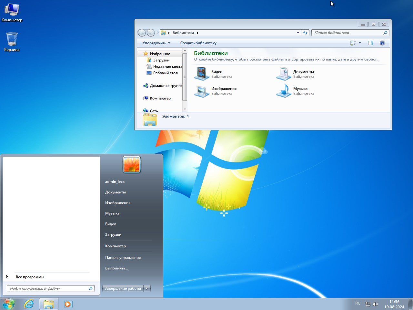Click the Recent Places icon in navigation pane
This screenshot has height=310, width=413.
[149, 67]
